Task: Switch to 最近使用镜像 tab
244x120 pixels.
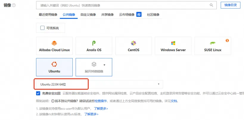Action: tap(48, 15)
